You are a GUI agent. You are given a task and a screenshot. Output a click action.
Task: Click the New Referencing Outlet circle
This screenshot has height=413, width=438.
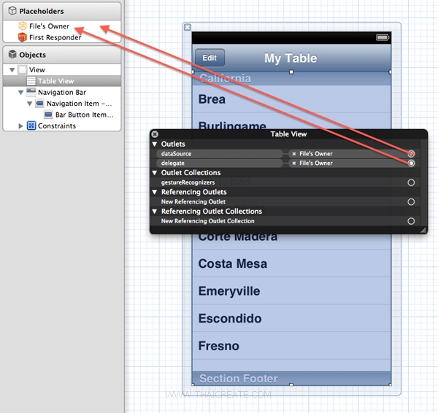tap(411, 202)
